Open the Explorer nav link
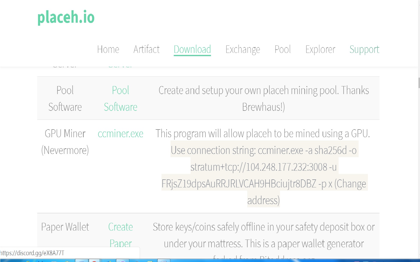The image size is (420, 262). (320, 49)
